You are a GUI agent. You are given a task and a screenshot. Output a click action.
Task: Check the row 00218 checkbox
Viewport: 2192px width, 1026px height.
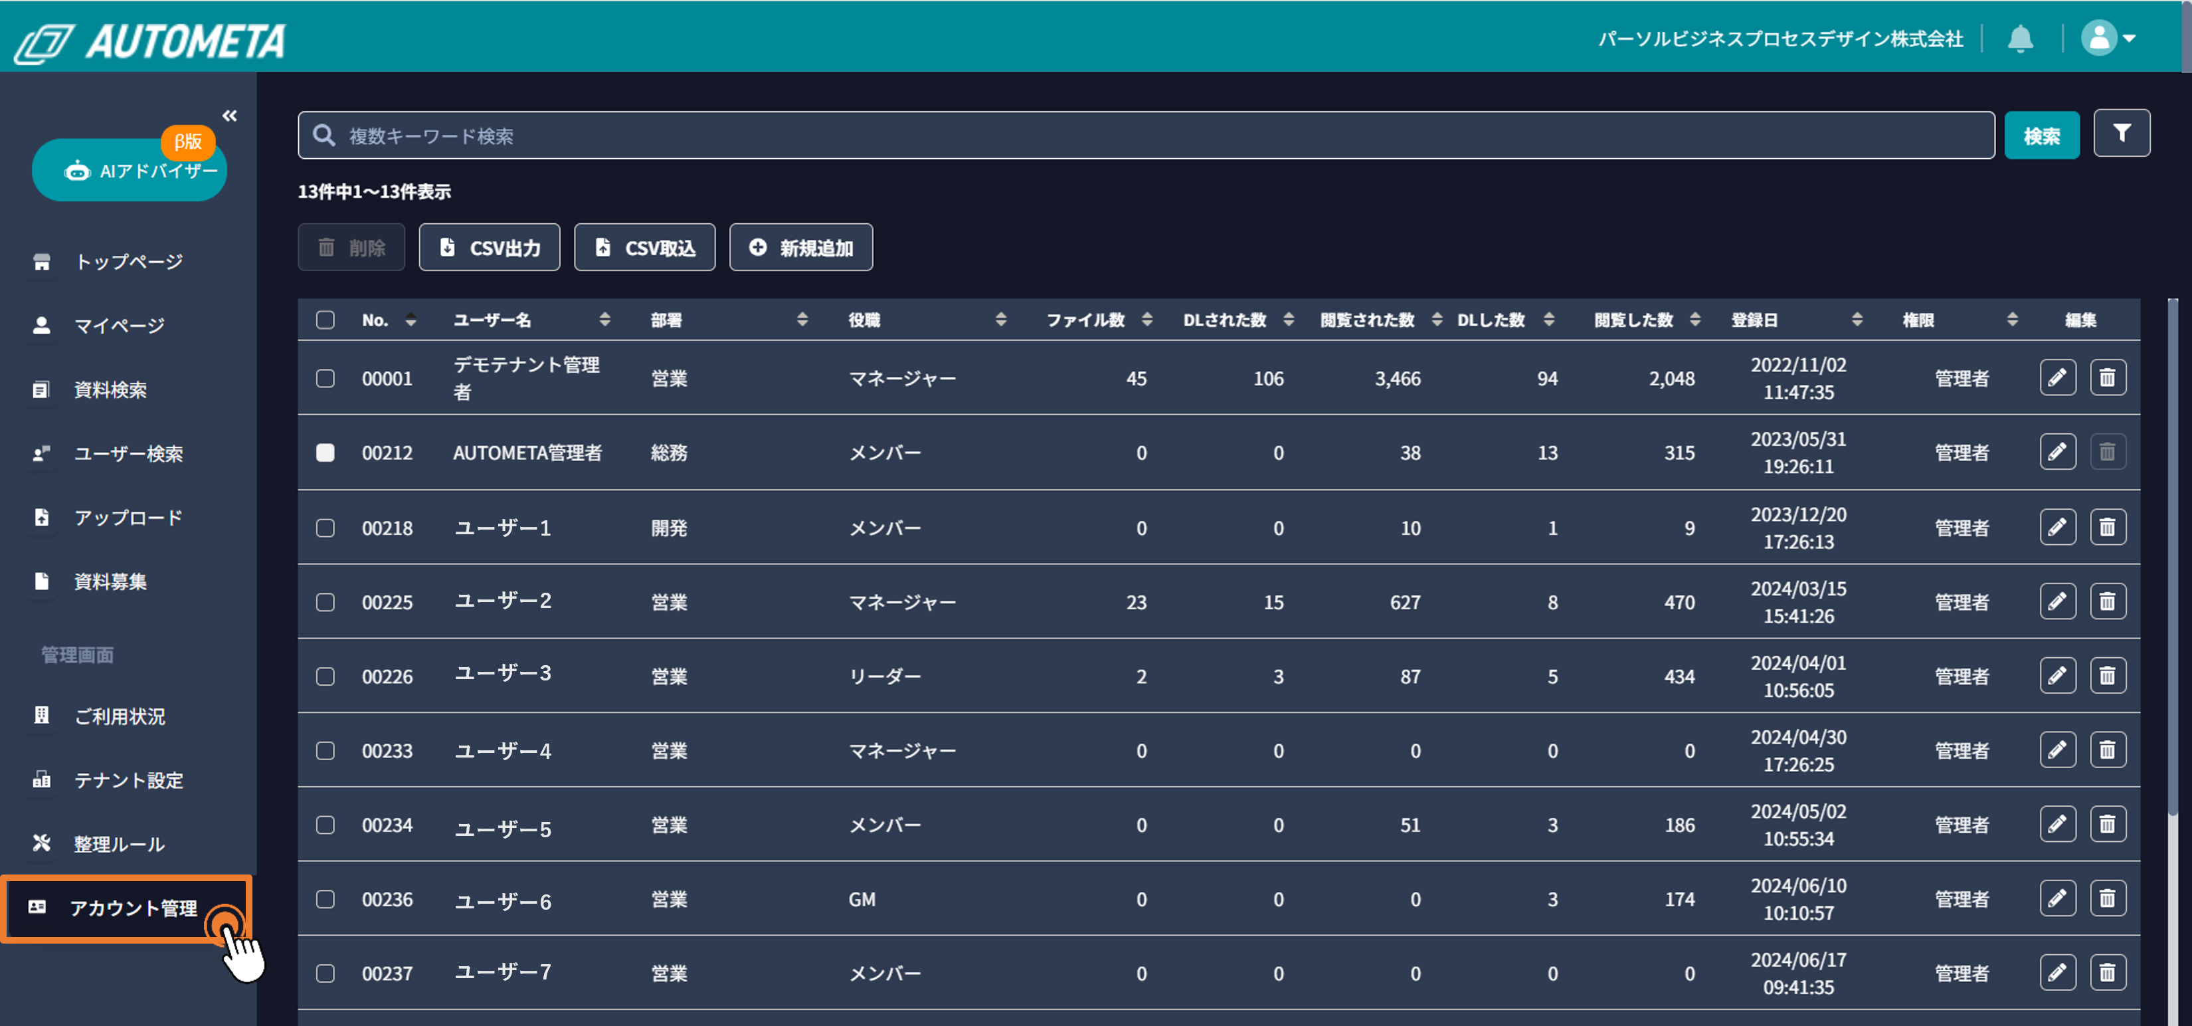click(325, 528)
